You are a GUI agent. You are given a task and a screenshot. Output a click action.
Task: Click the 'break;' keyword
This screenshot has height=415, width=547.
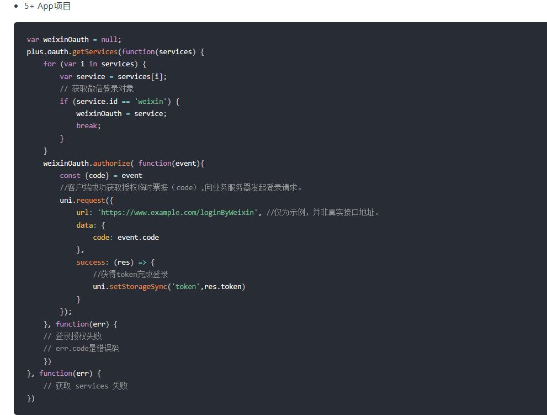click(88, 126)
